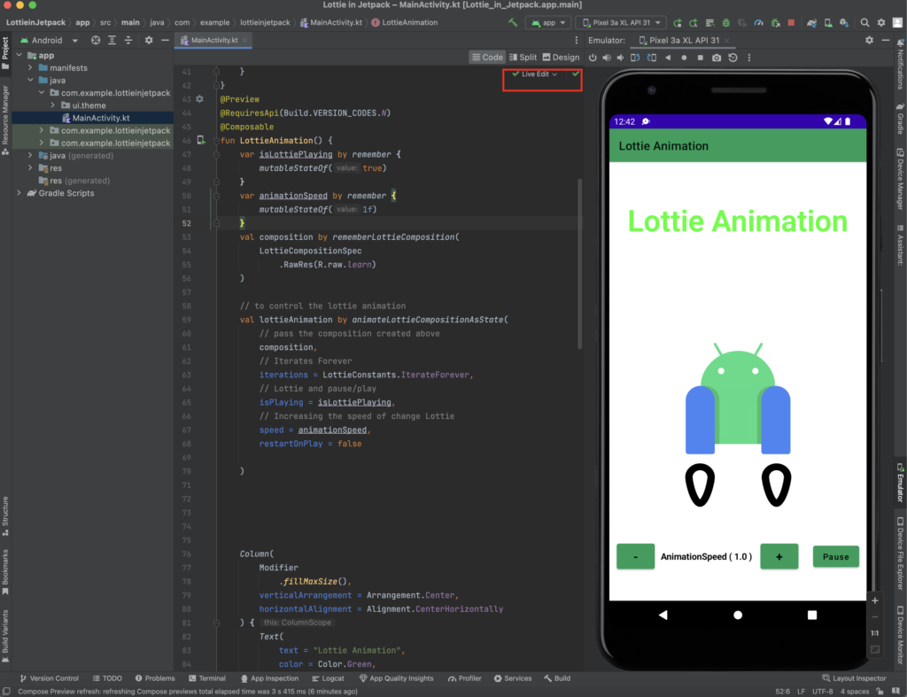
Task: Collapse the app module tree node
Action: tap(19, 56)
